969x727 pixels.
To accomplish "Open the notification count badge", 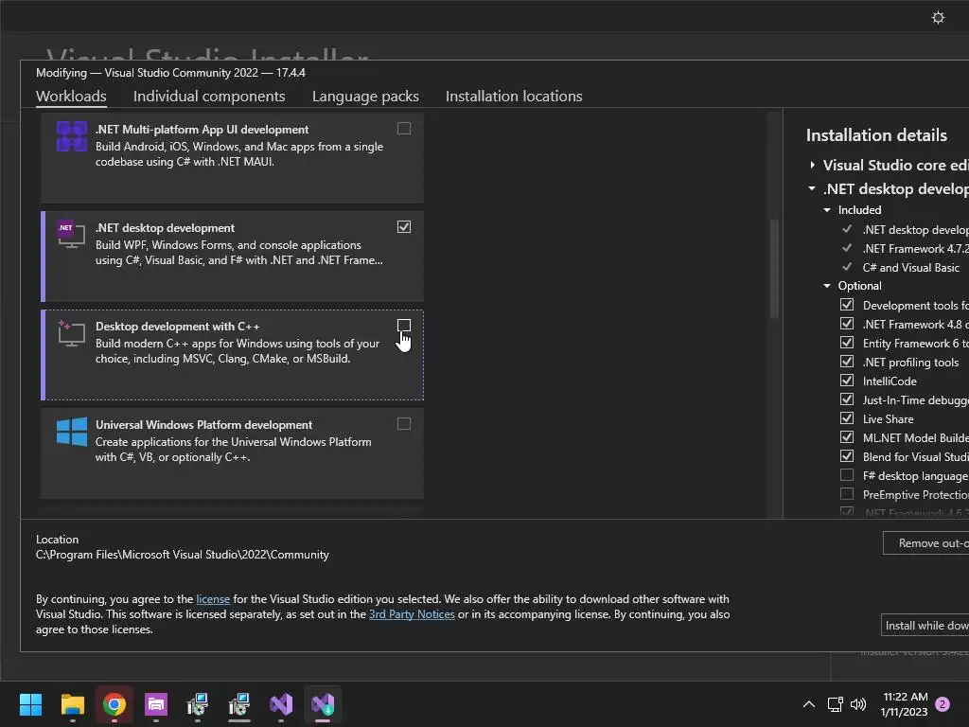I will (x=943, y=704).
